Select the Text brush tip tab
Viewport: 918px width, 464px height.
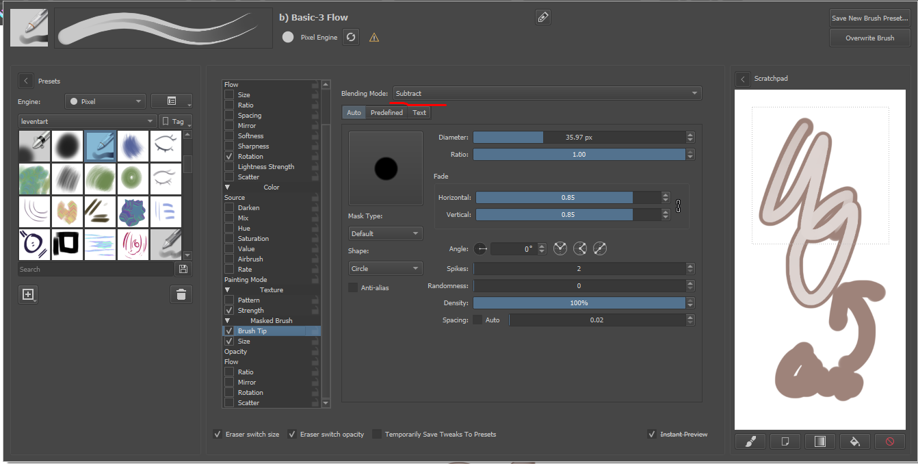point(419,112)
